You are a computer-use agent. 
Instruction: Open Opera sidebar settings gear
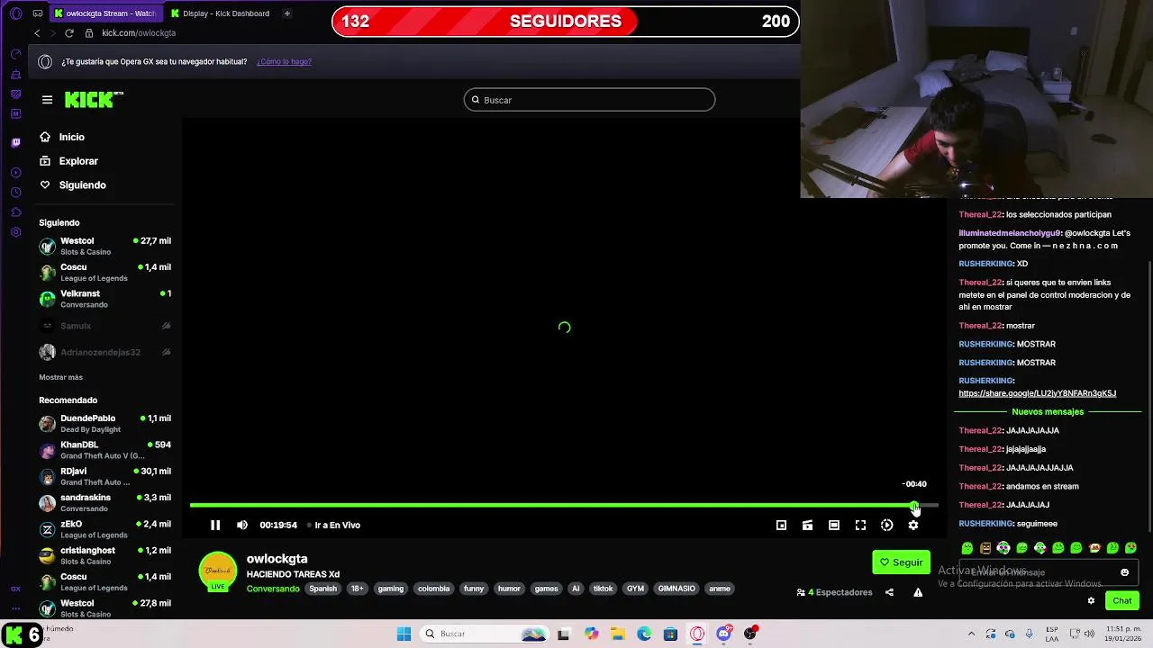click(x=15, y=232)
